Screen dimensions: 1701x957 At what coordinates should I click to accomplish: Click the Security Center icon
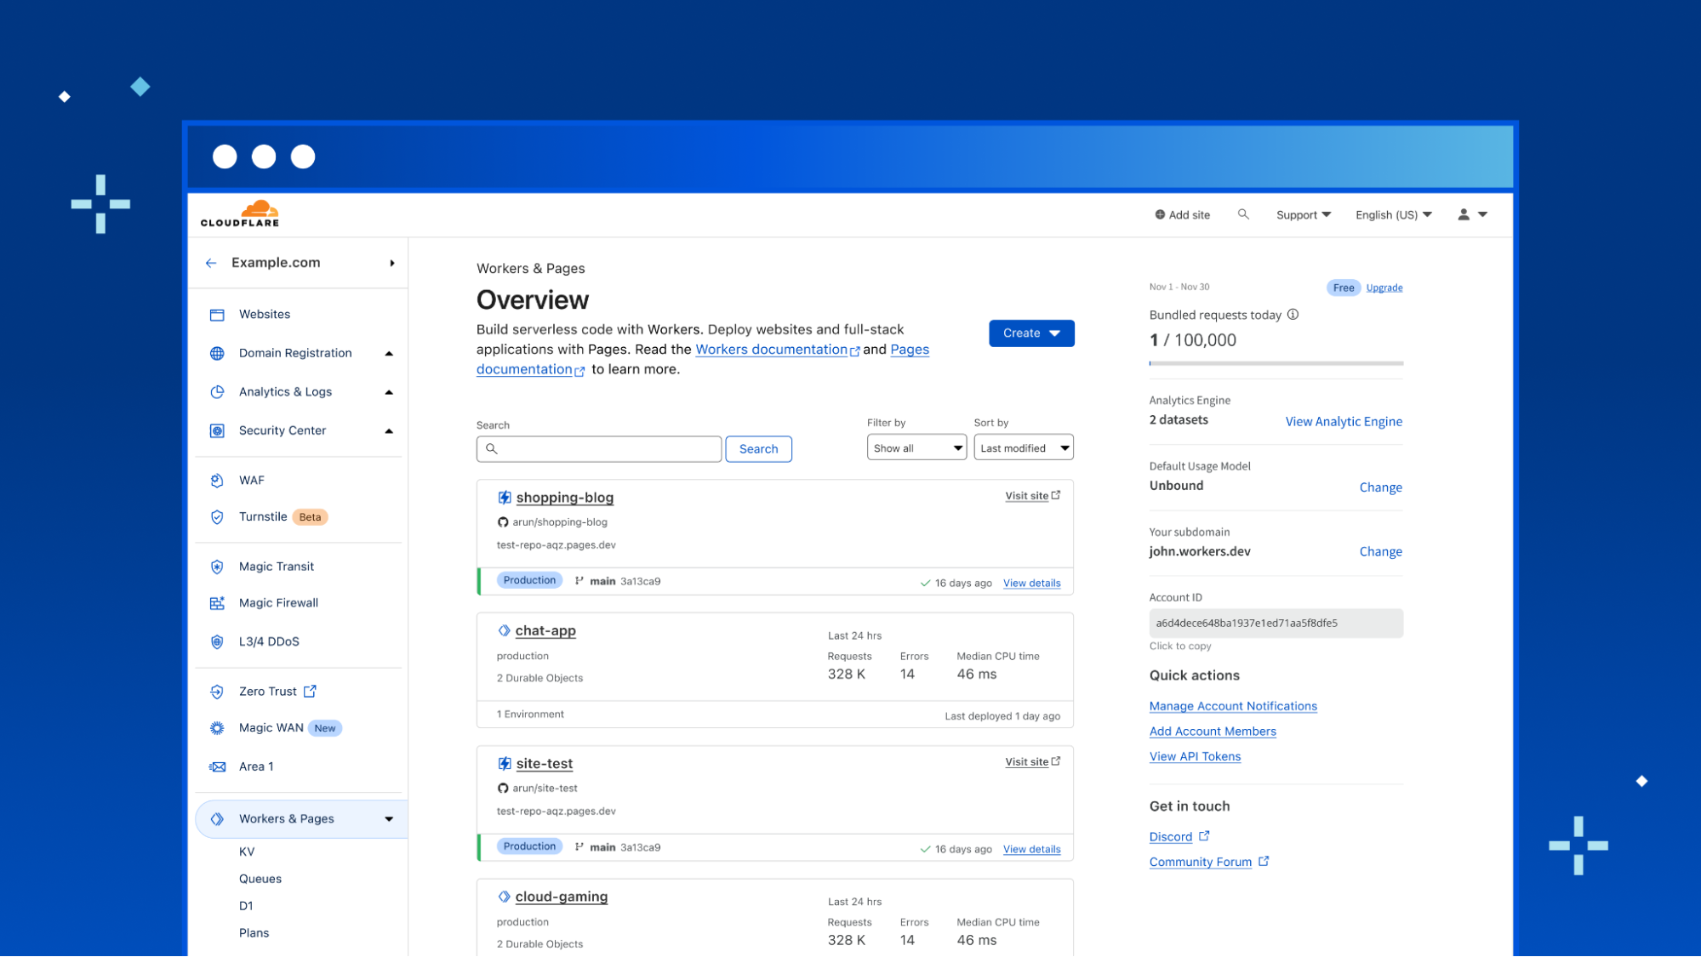217,430
